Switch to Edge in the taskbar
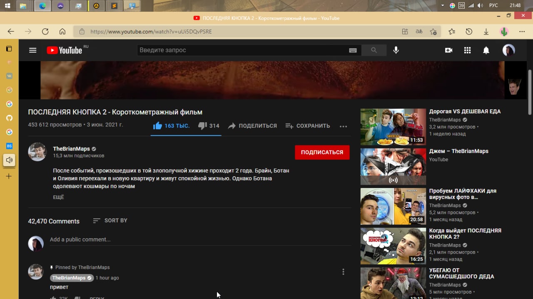Screen dimensions: 533x299 (x=42, y=6)
